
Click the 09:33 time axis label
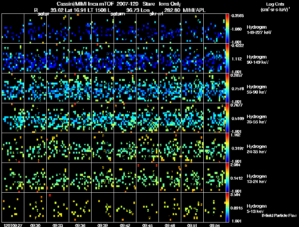tap(58, 225)
